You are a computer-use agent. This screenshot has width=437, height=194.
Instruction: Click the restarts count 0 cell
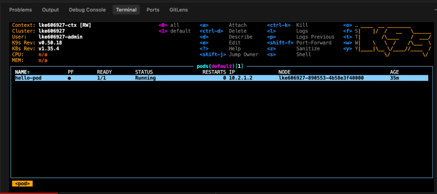[224, 78]
